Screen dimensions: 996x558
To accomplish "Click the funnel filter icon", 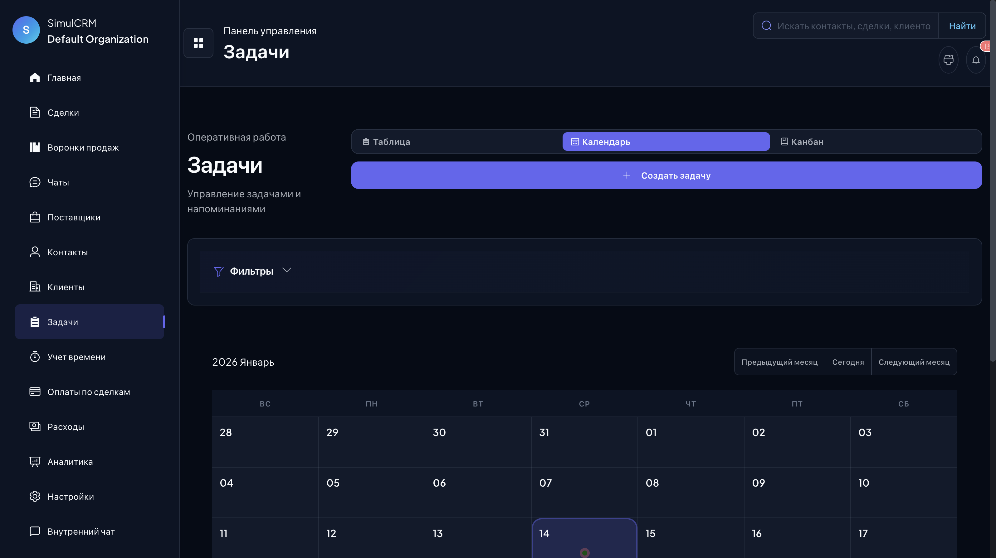I will pyautogui.click(x=218, y=272).
